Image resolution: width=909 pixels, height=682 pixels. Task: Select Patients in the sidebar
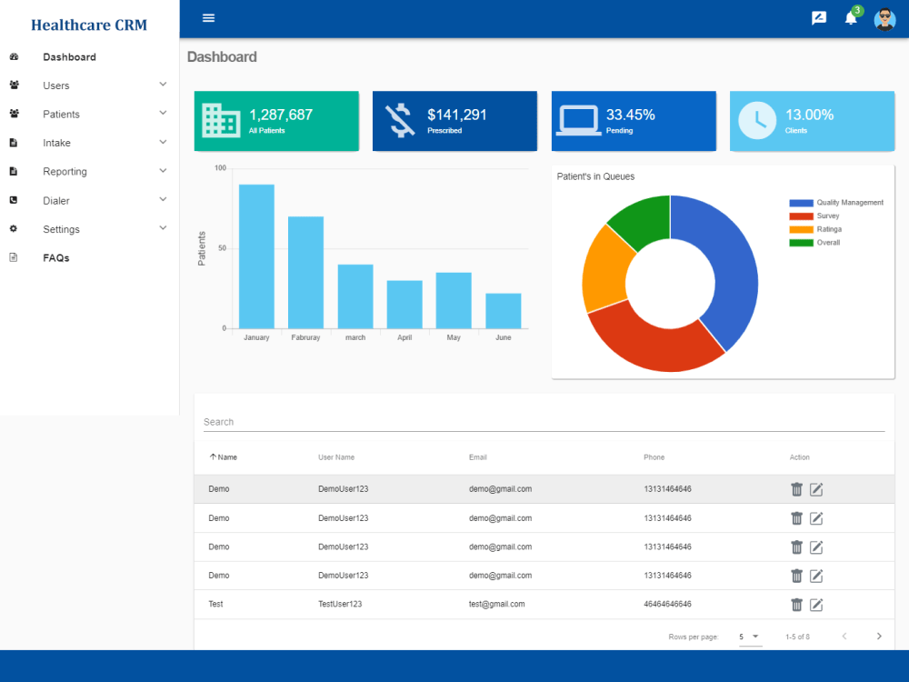coord(61,115)
